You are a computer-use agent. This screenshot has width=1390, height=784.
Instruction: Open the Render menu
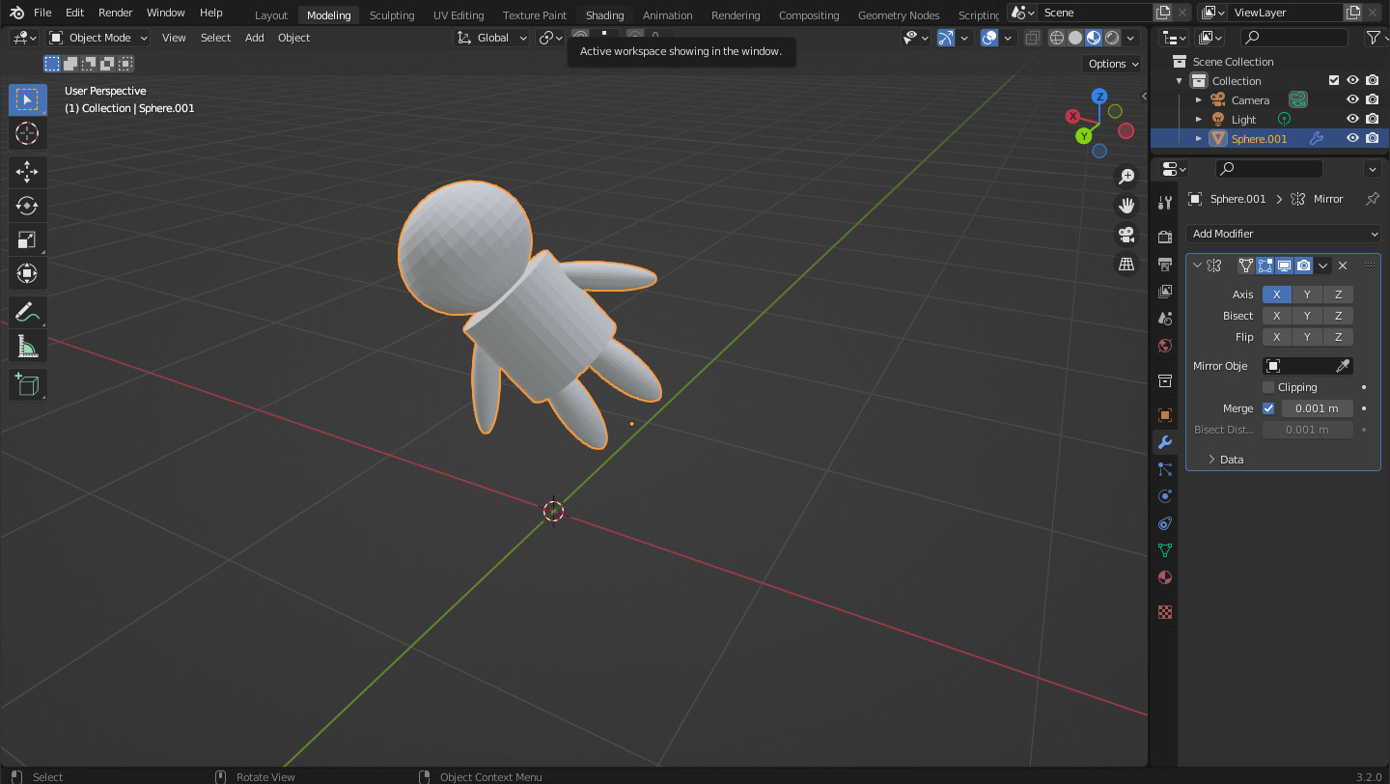(x=116, y=13)
